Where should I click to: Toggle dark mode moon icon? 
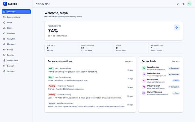(183, 4)
